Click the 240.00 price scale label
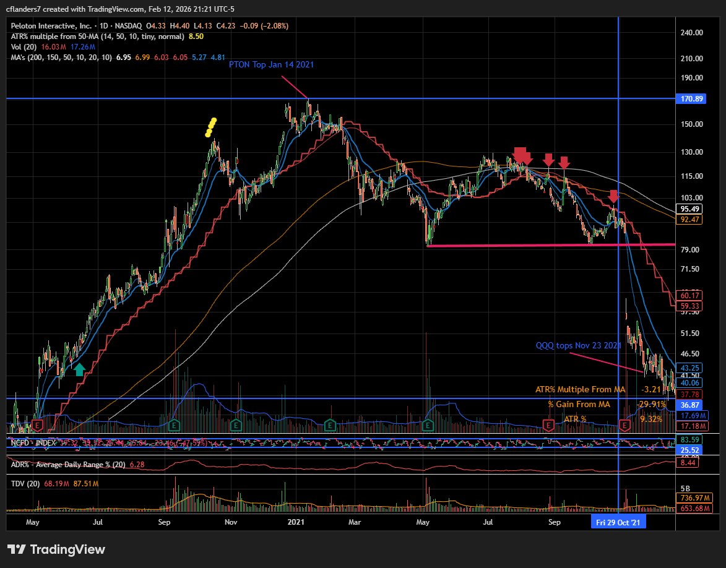Image resolution: width=726 pixels, height=568 pixels. (x=692, y=33)
